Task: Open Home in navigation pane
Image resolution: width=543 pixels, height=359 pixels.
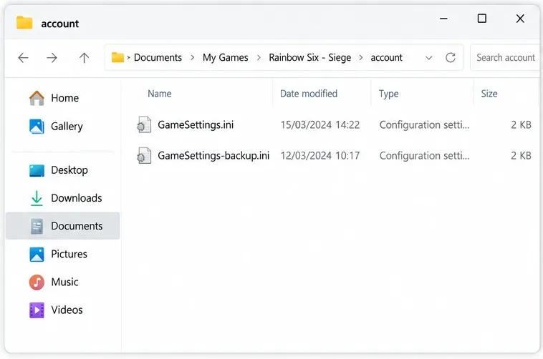Action: pos(63,98)
